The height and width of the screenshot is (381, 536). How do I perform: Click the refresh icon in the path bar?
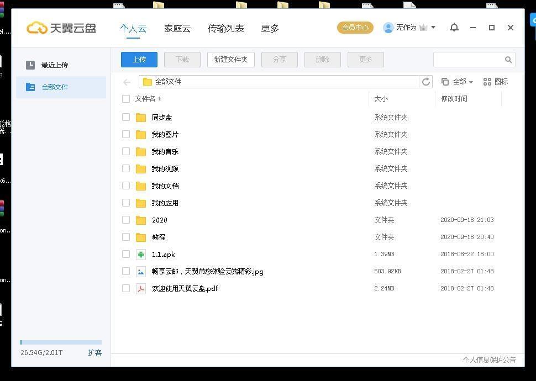point(425,81)
